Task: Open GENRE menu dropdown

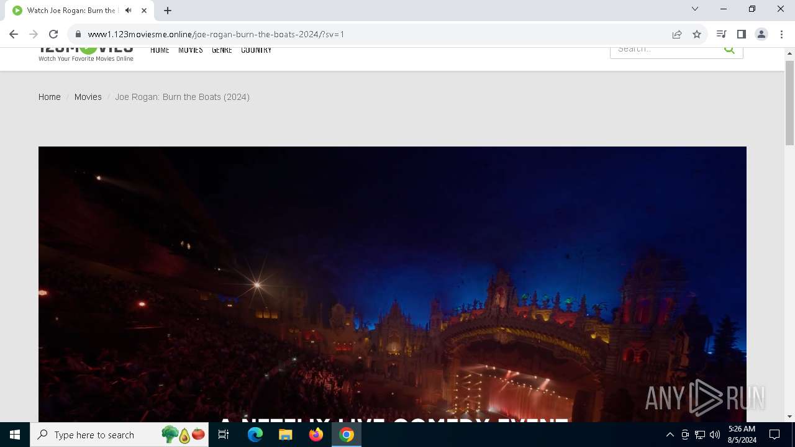Action: tap(222, 50)
